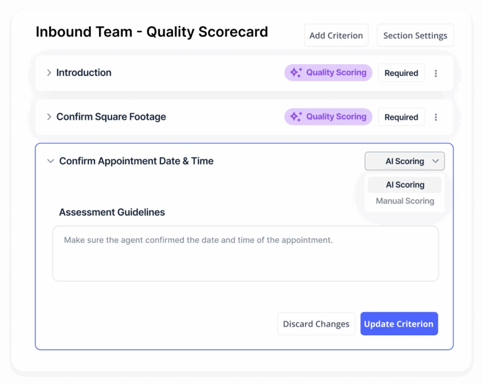Toggle Required on Introduction row
482x385 pixels.
401,73
